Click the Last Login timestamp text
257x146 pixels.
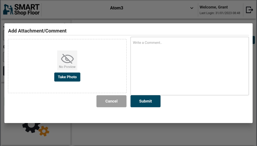220,13
